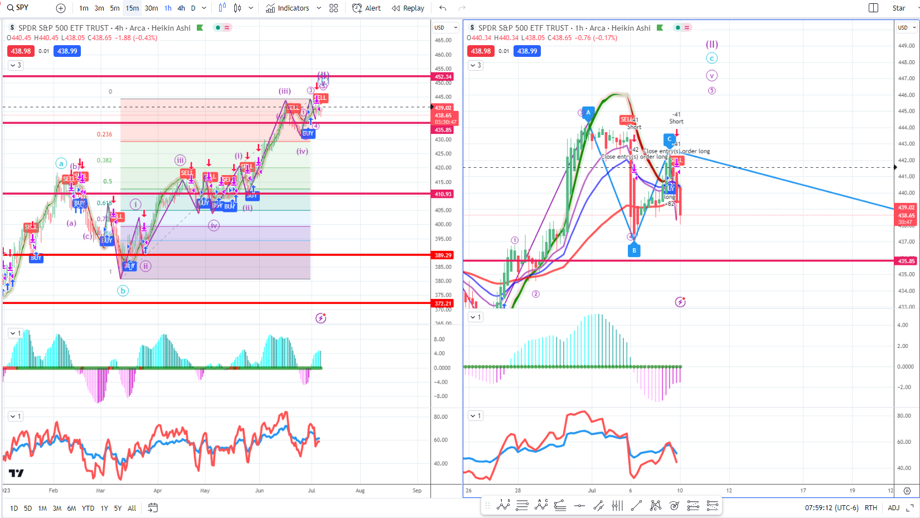Image resolution: width=920 pixels, height=518 pixels.
Task: Toggle RTH session mode
Action: [x=871, y=508]
